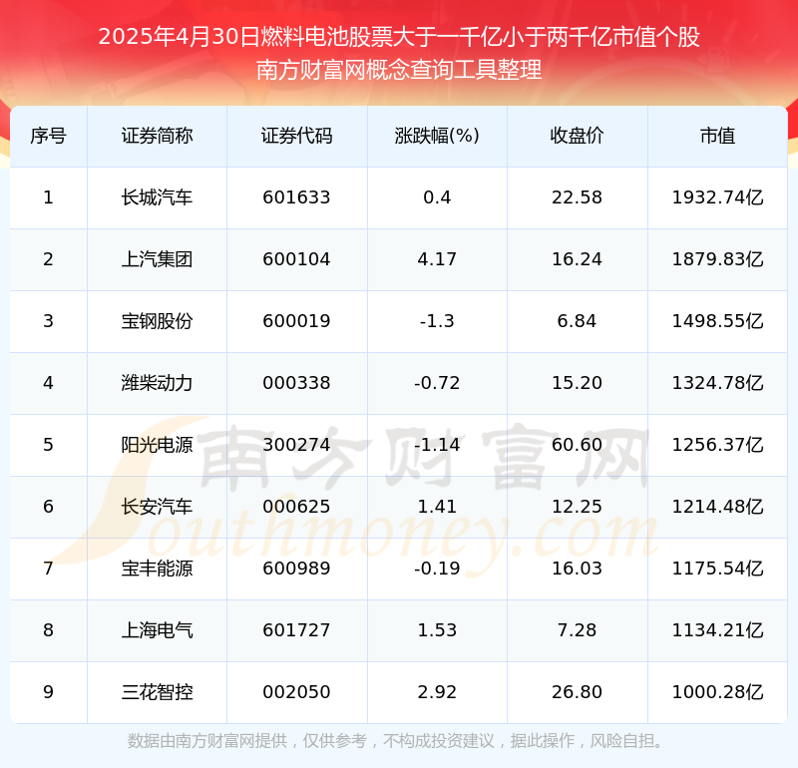Viewport: 798px width, 768px height.
Task: Click the subtitle 南方财富网概念查询工具整理
Action: click(398, 70)
